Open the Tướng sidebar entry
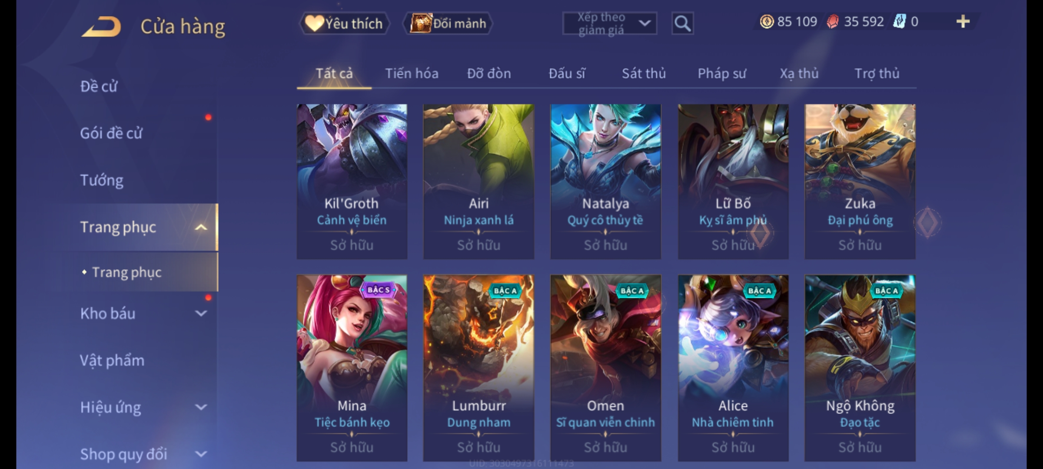This screenshot has height=469, width=1043. pyautogui.click(x=102, y=180)
